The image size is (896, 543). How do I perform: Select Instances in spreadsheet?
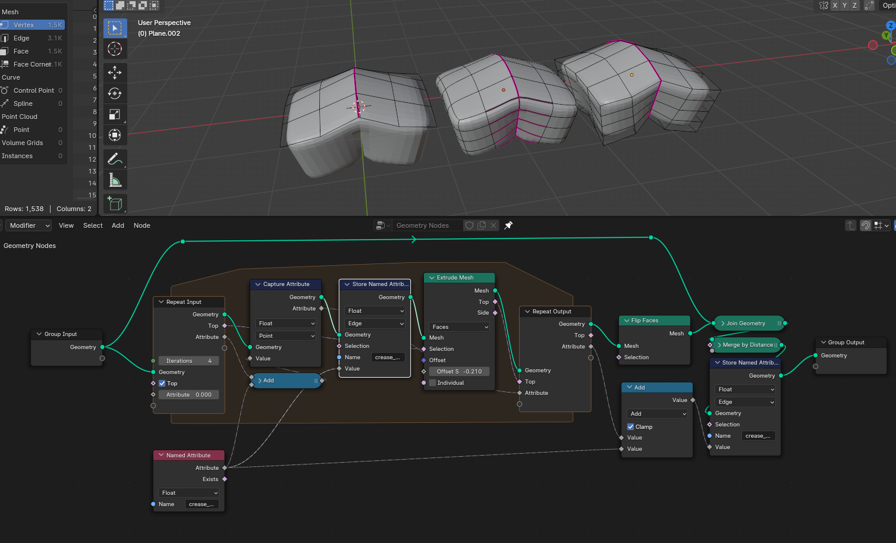[32, 156]
